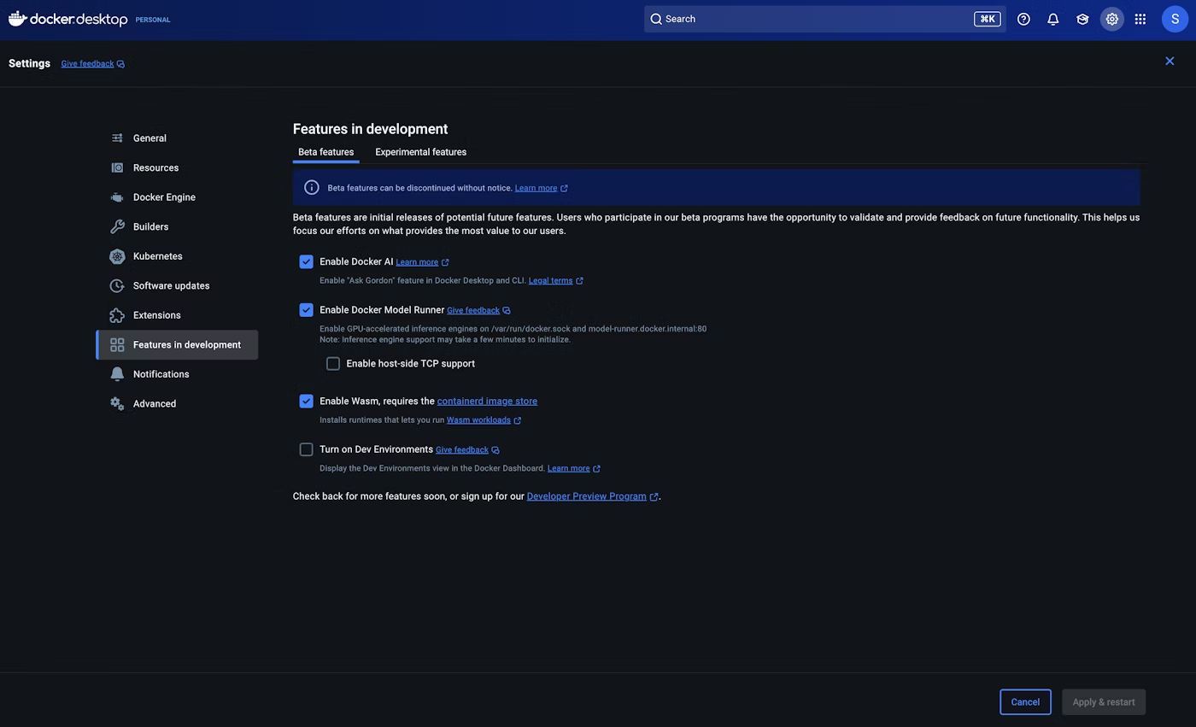Click the info icon in beta banner

coord(312,188)
